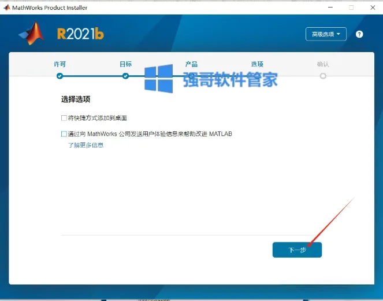Screen dimensions: 383x301
Task: Click the MATLAB logo in header
Action: point(32,34)
